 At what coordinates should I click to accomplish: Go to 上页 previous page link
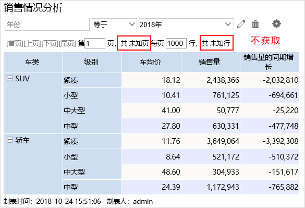(x=32, y=43)
